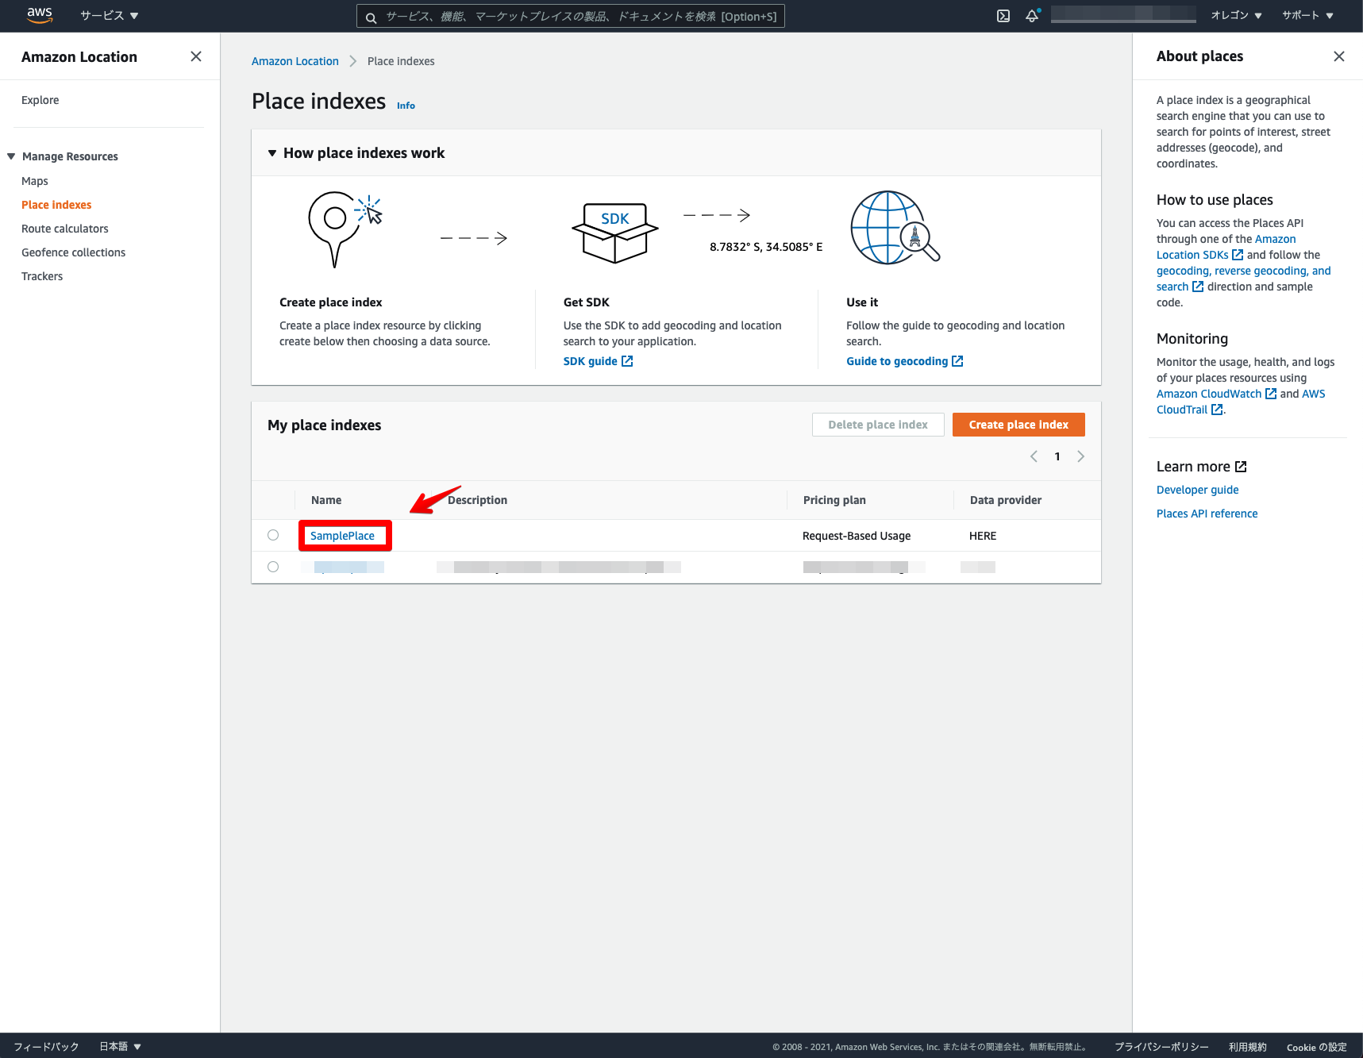This screenshot has width=1363, height=1058.
Task: Click the SDK box illustration
Action: point(615,233)
